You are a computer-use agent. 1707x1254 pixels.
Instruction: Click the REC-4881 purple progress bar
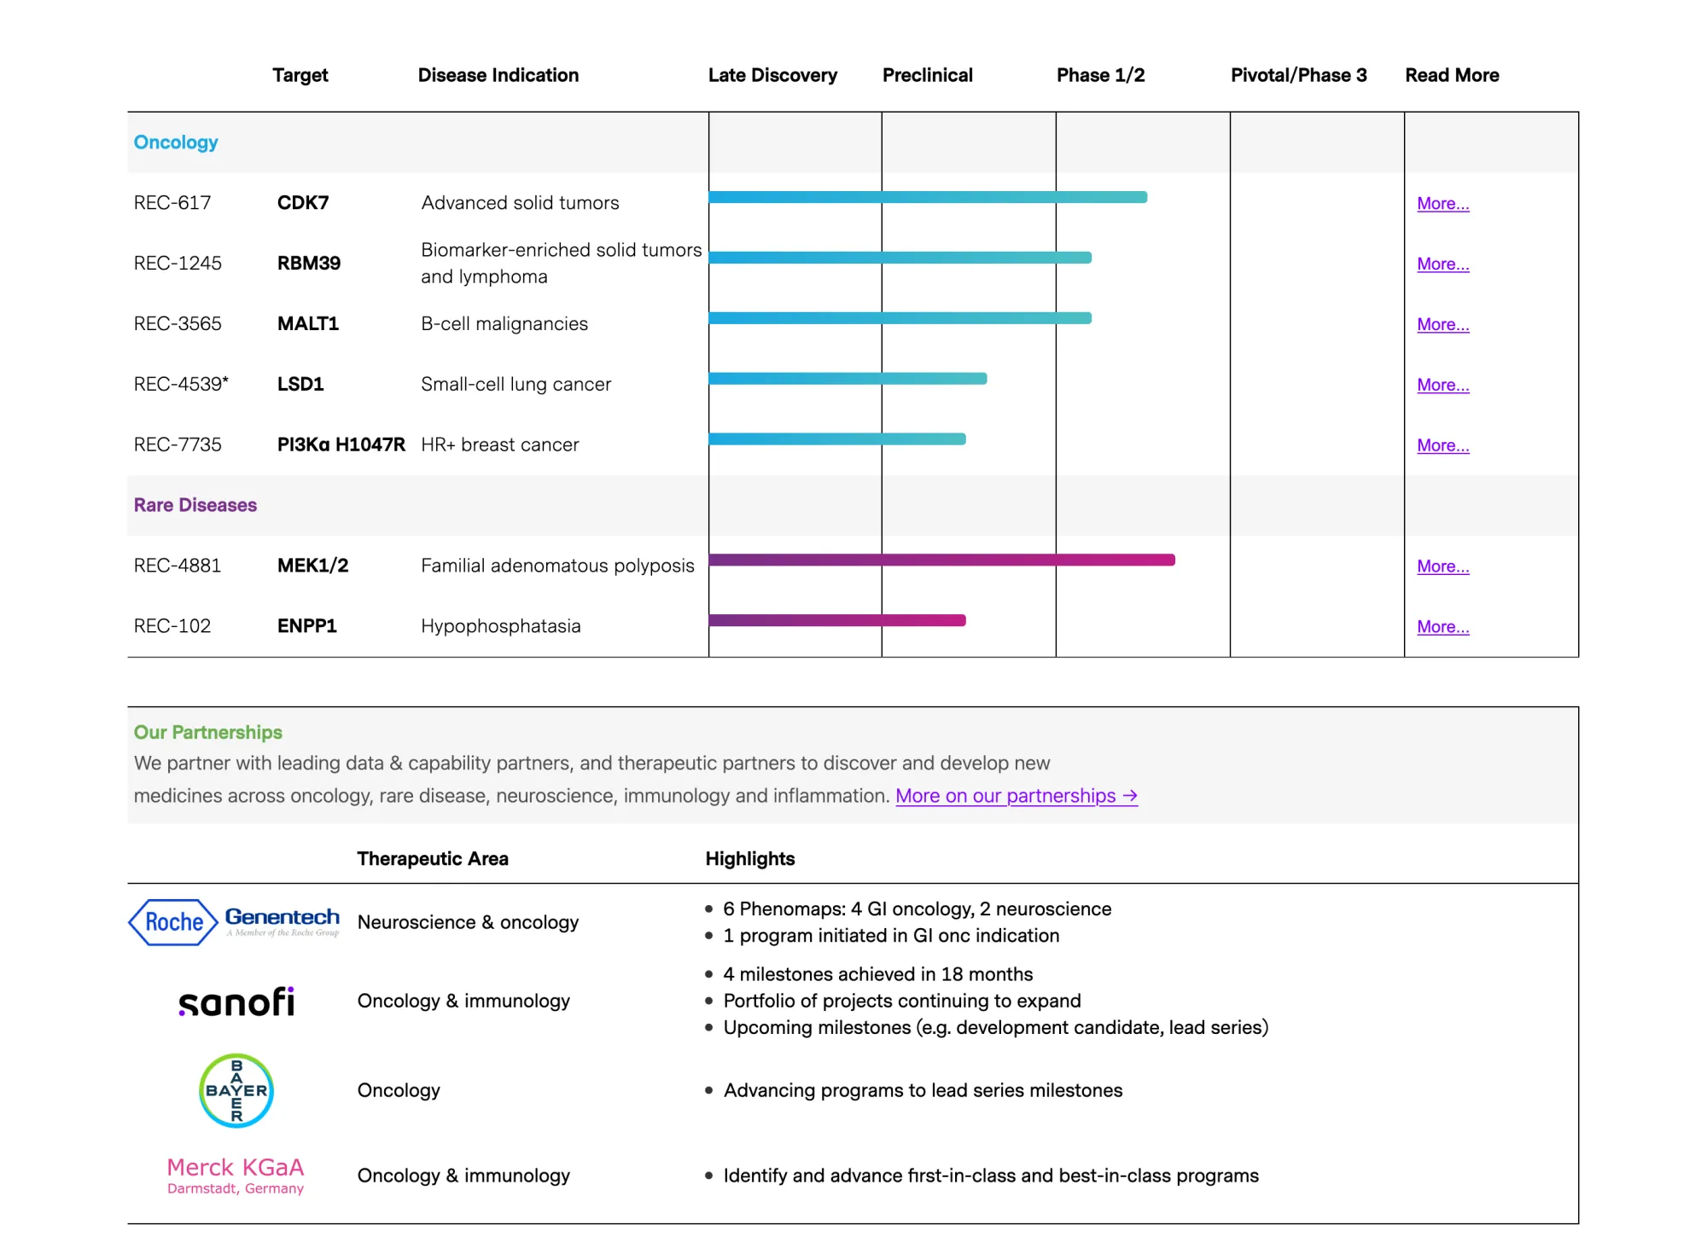pyautogui.click(x=941, y=560)
